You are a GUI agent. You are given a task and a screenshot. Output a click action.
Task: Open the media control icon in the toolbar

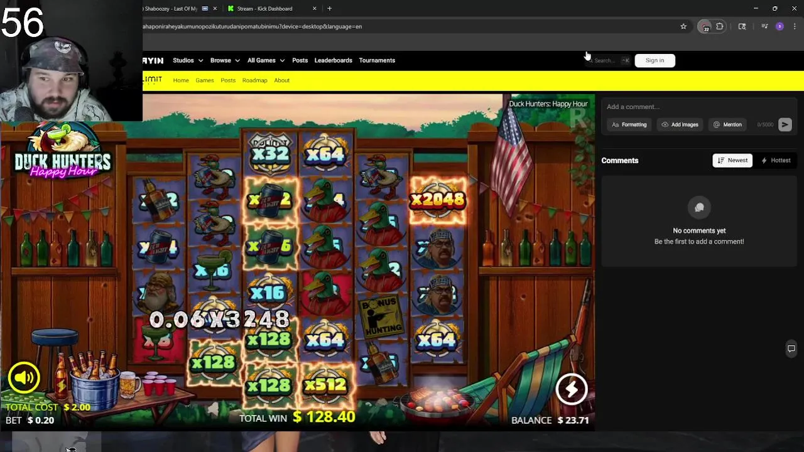point(764,26)
